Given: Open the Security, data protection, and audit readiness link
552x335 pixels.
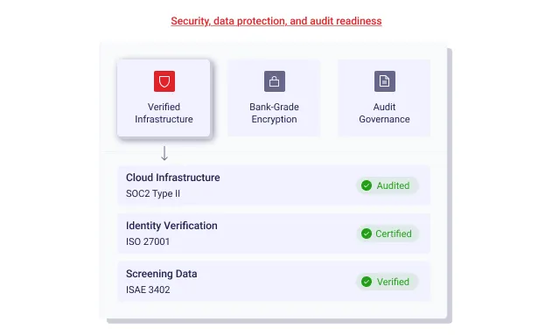Looking at the screenshot, I should tap(276, 21).
